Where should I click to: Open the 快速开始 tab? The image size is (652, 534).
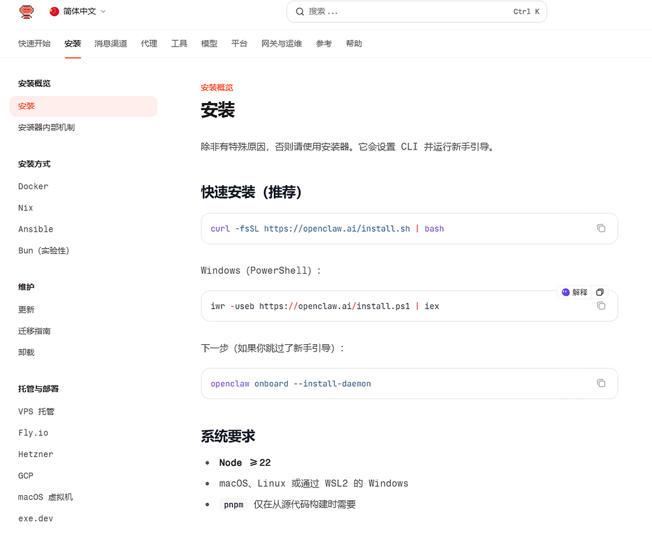tap(34, 44)
